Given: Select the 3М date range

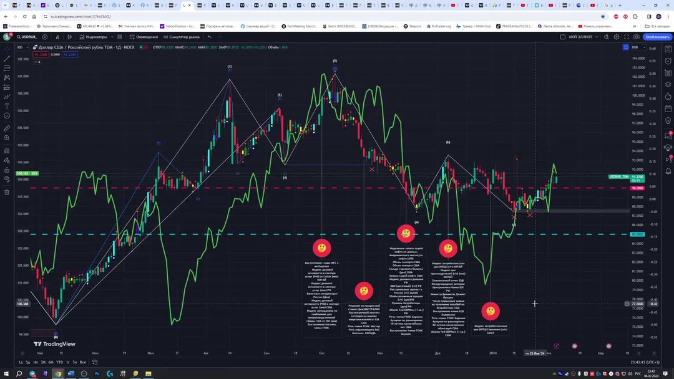Looking at the screenshot, I should [43, 362].
